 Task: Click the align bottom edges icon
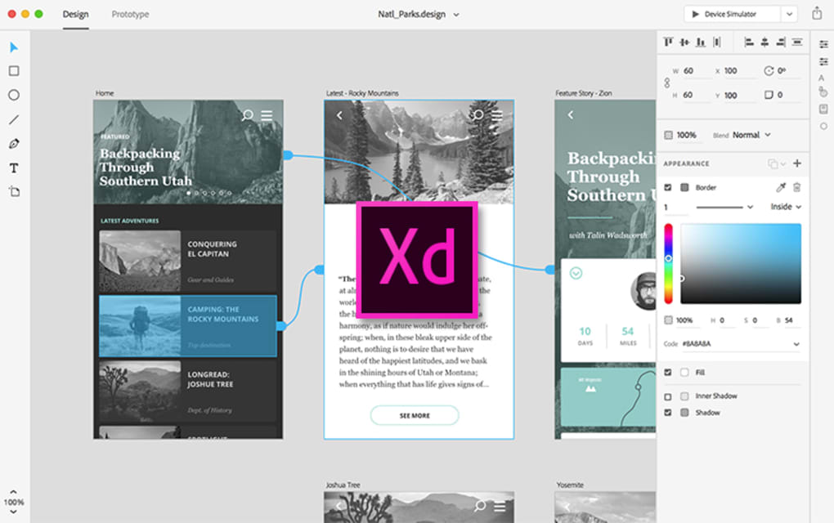(702, 41)
